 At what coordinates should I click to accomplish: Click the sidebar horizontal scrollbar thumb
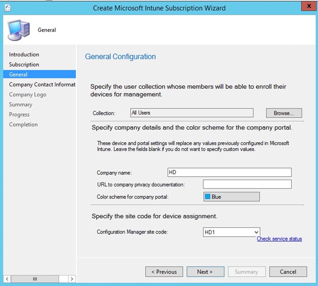point(35,279)
